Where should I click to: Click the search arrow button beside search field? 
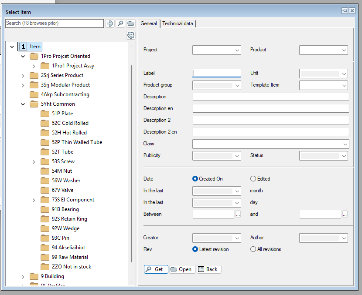(110, 23)
